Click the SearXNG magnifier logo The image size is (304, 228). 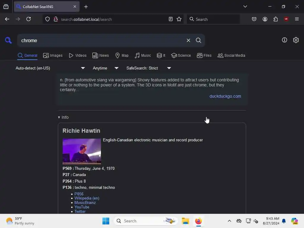(8, 40)
